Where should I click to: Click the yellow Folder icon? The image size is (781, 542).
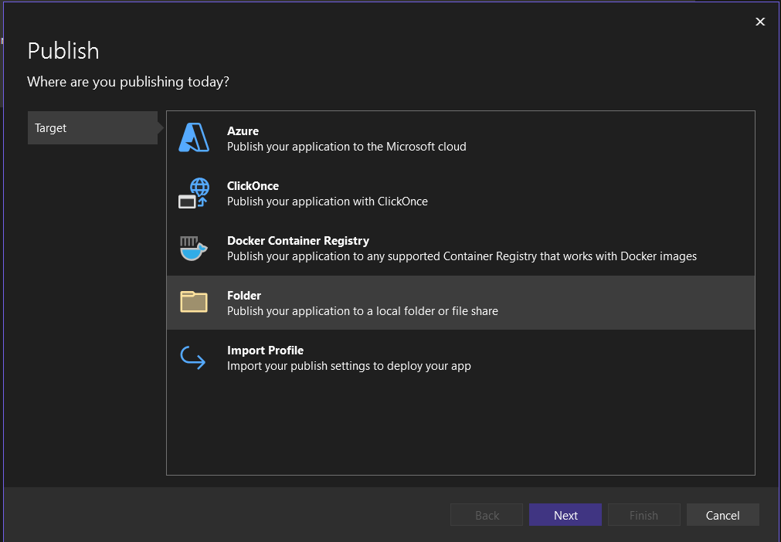tap(194, 302)
